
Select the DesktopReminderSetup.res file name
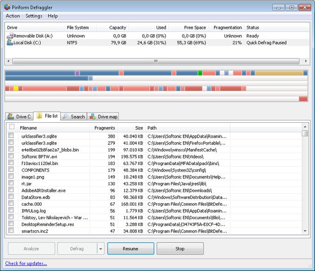pos(48,224)
